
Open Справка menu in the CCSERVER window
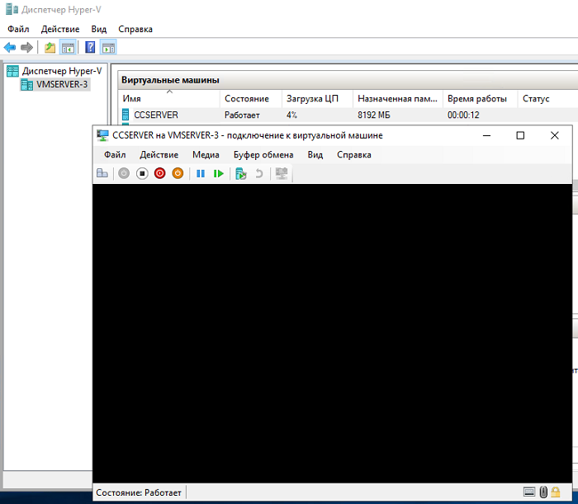point(354,154)
